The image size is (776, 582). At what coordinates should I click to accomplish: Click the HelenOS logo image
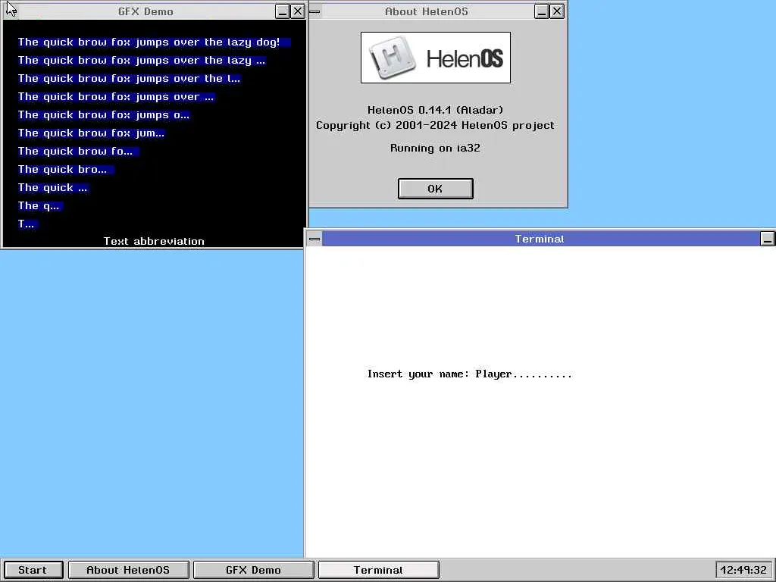click(x=436, y=58)
